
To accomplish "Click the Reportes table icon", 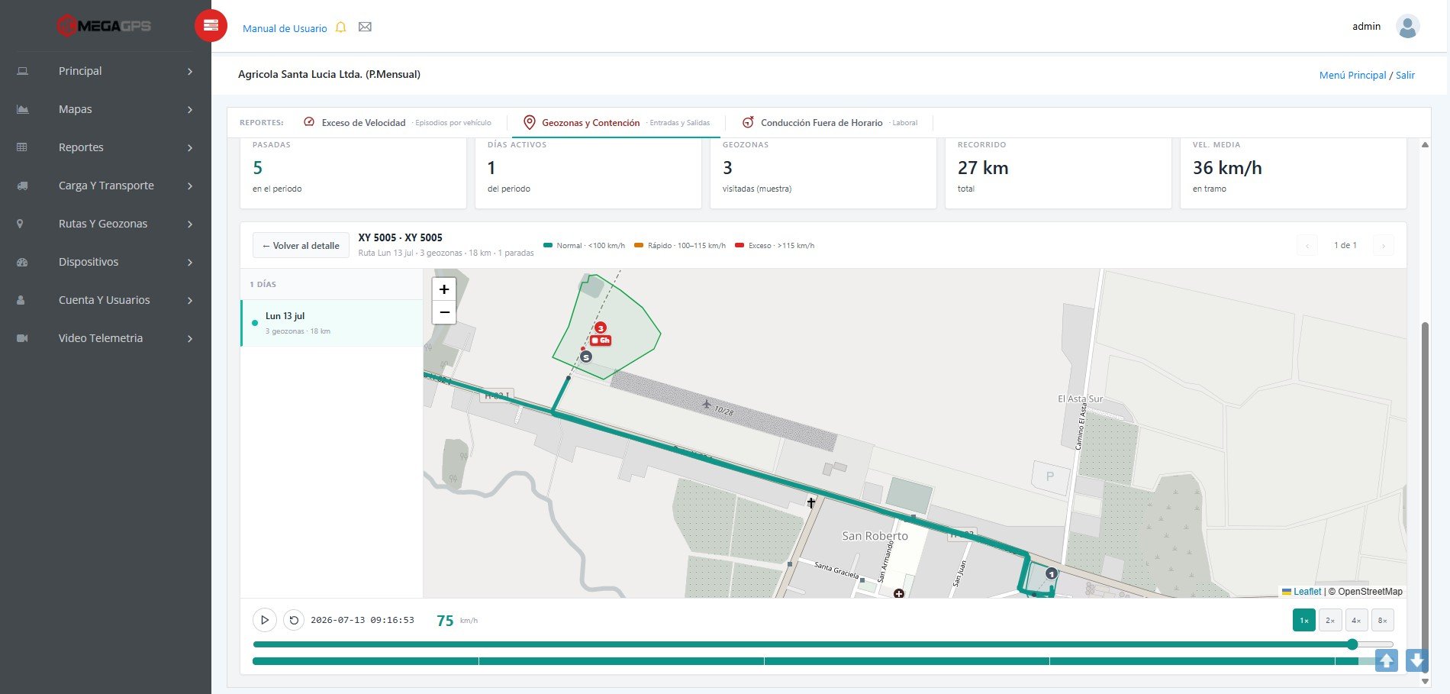I will click(x=22, y=147).
